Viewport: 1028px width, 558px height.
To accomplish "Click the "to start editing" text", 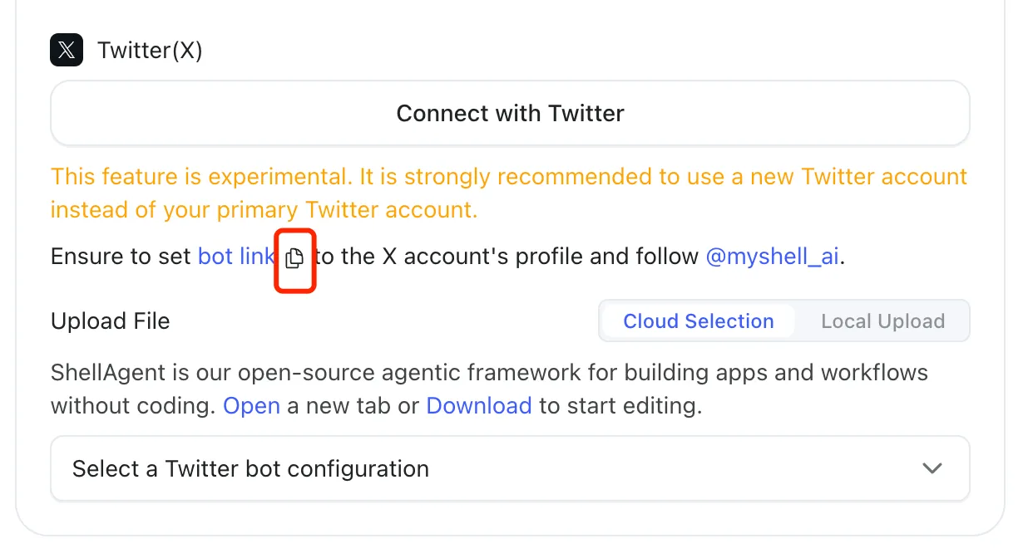I will (x=620, y=406).
